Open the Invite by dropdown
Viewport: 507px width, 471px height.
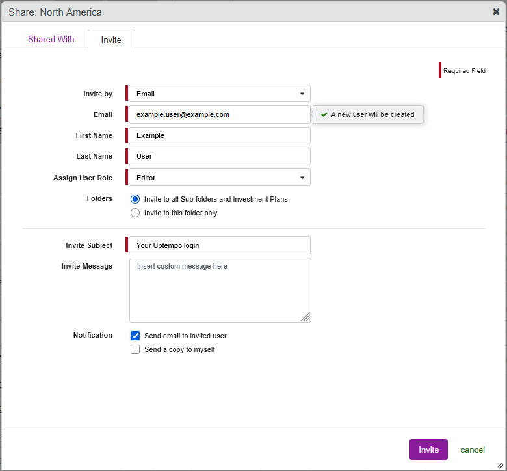[x=220, y=94]
